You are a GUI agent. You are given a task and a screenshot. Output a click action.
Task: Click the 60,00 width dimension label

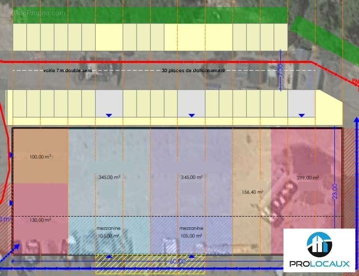click(x=177, y=261)
